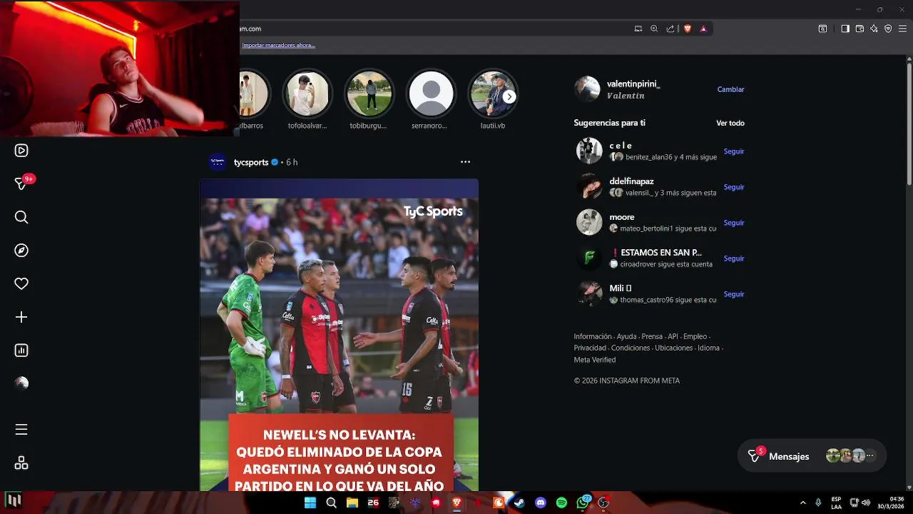
Task: Open Brave VPN shield icon
Action: click(x=888, y=29)
